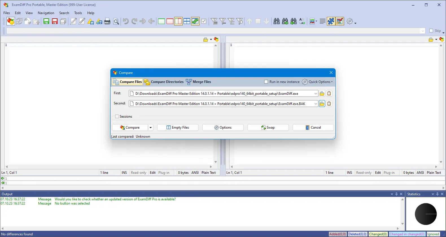
Task: Open the left pane's file-open dropdown arrow
Action: tap(211, 39)
